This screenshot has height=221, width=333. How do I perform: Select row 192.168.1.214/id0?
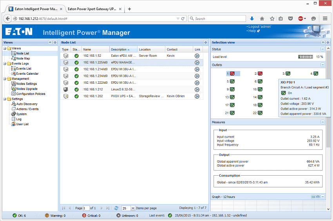(132, 69)
